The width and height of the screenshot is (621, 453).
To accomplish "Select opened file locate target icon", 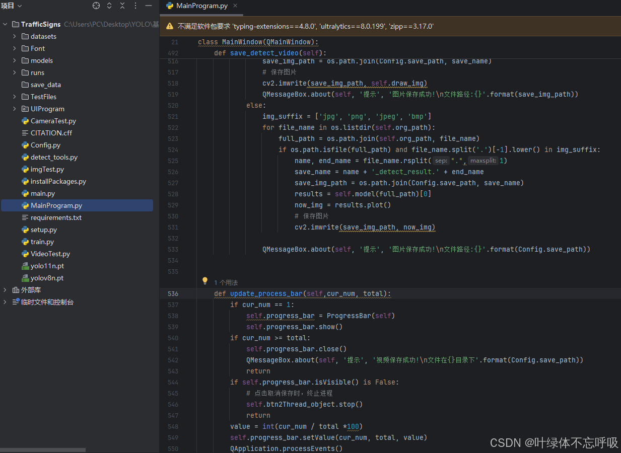I will [x=96, y=6].
